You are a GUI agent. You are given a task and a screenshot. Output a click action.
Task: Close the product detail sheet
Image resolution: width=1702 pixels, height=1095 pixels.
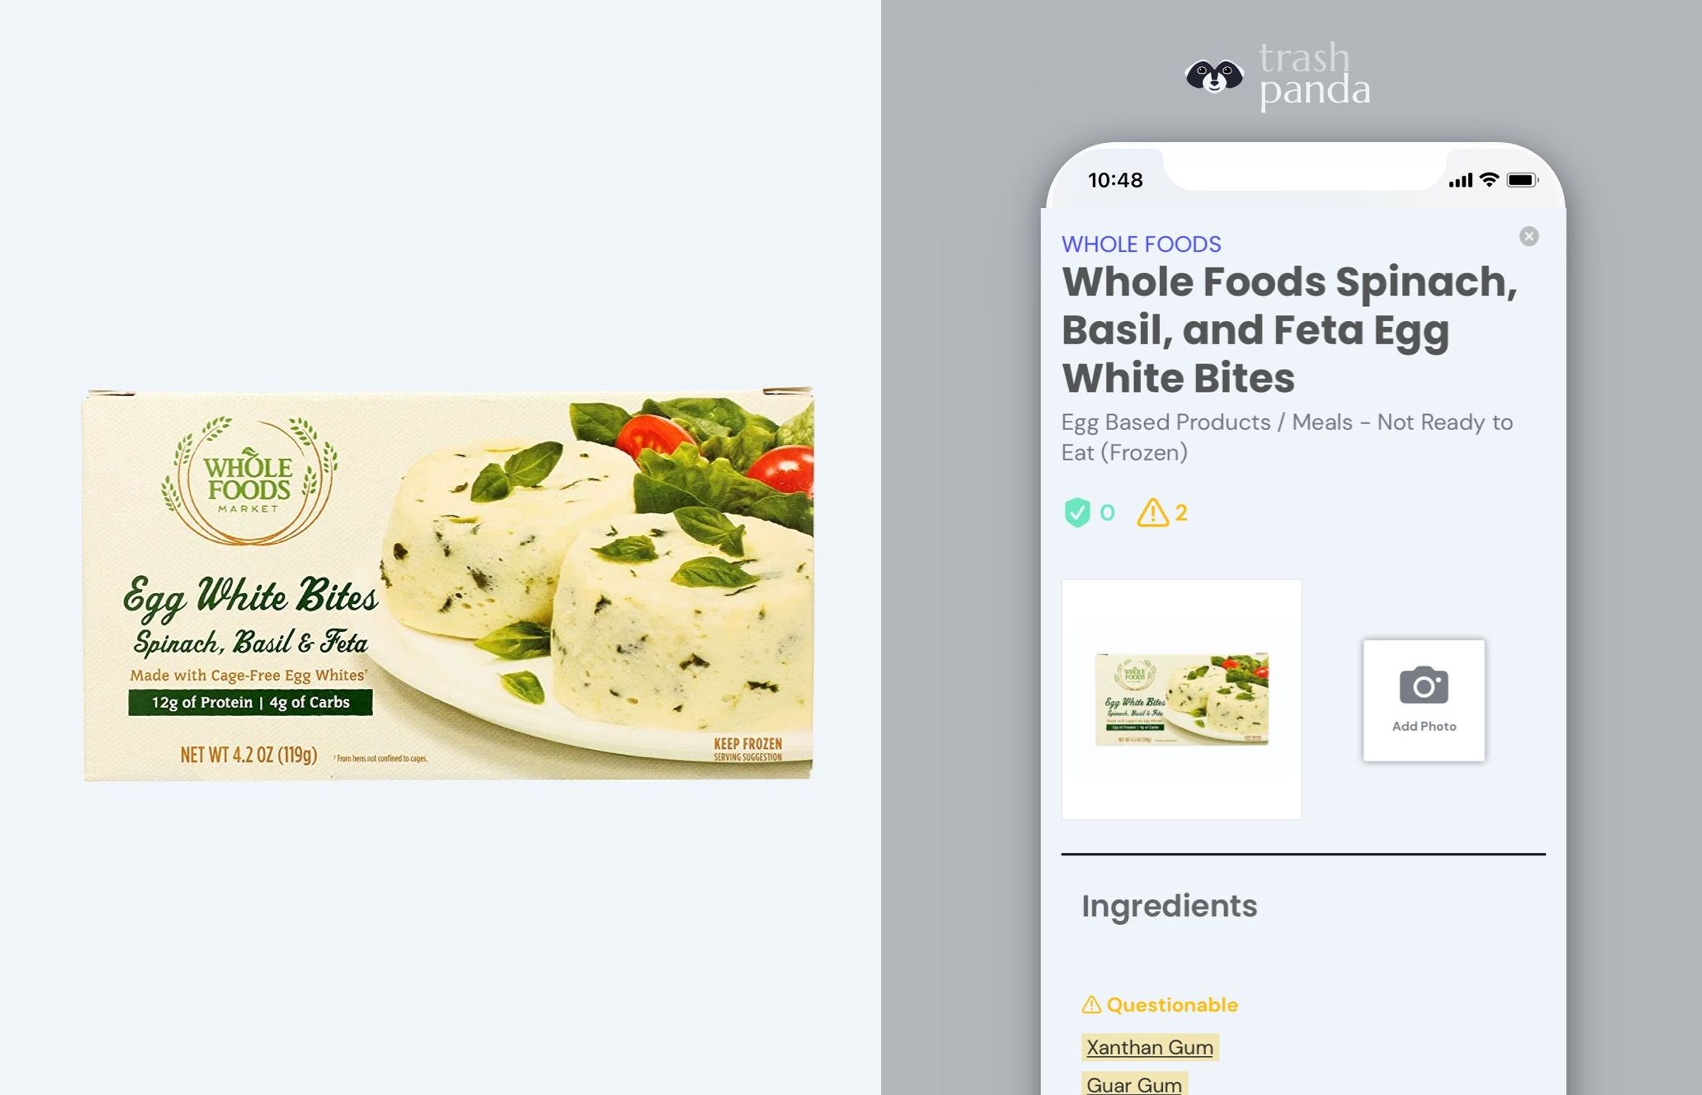1528,236
